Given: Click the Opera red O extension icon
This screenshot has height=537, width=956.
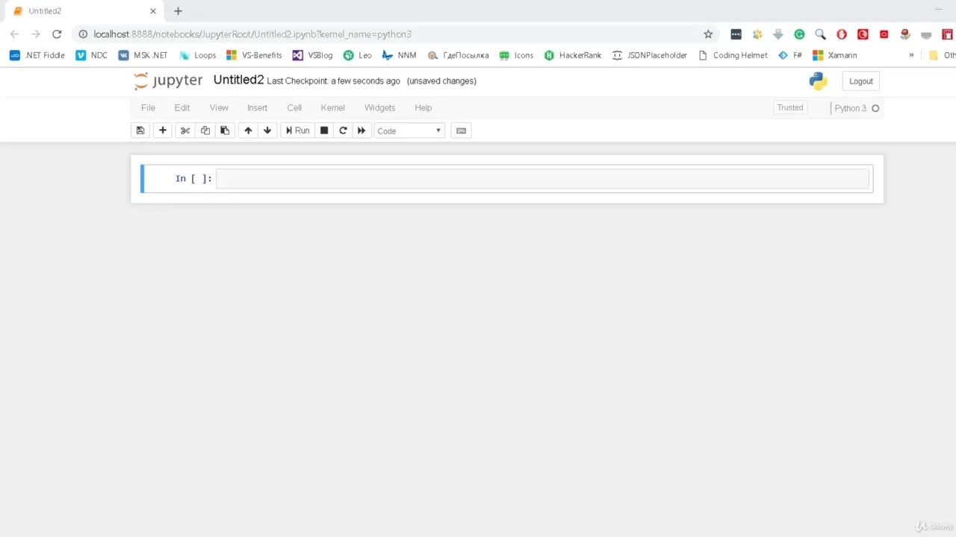Looking at the screenshot, I should pyautogui.click(x=842, y=34).
